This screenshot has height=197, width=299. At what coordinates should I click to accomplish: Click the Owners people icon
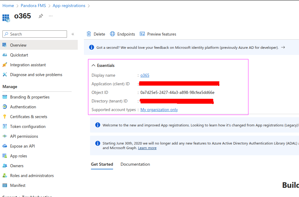point(5,166)
